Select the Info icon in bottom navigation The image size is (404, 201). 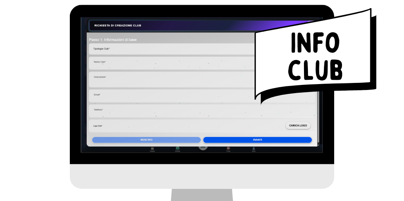tap(253, 149)
